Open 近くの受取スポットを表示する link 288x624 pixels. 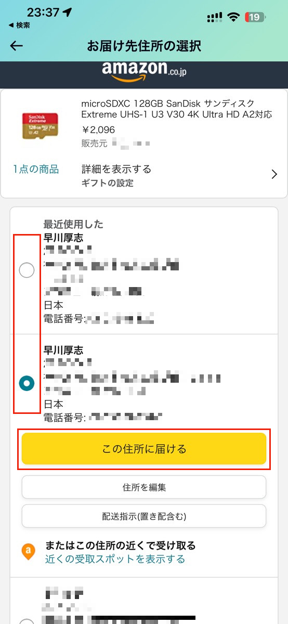click(x=115, y=559)
